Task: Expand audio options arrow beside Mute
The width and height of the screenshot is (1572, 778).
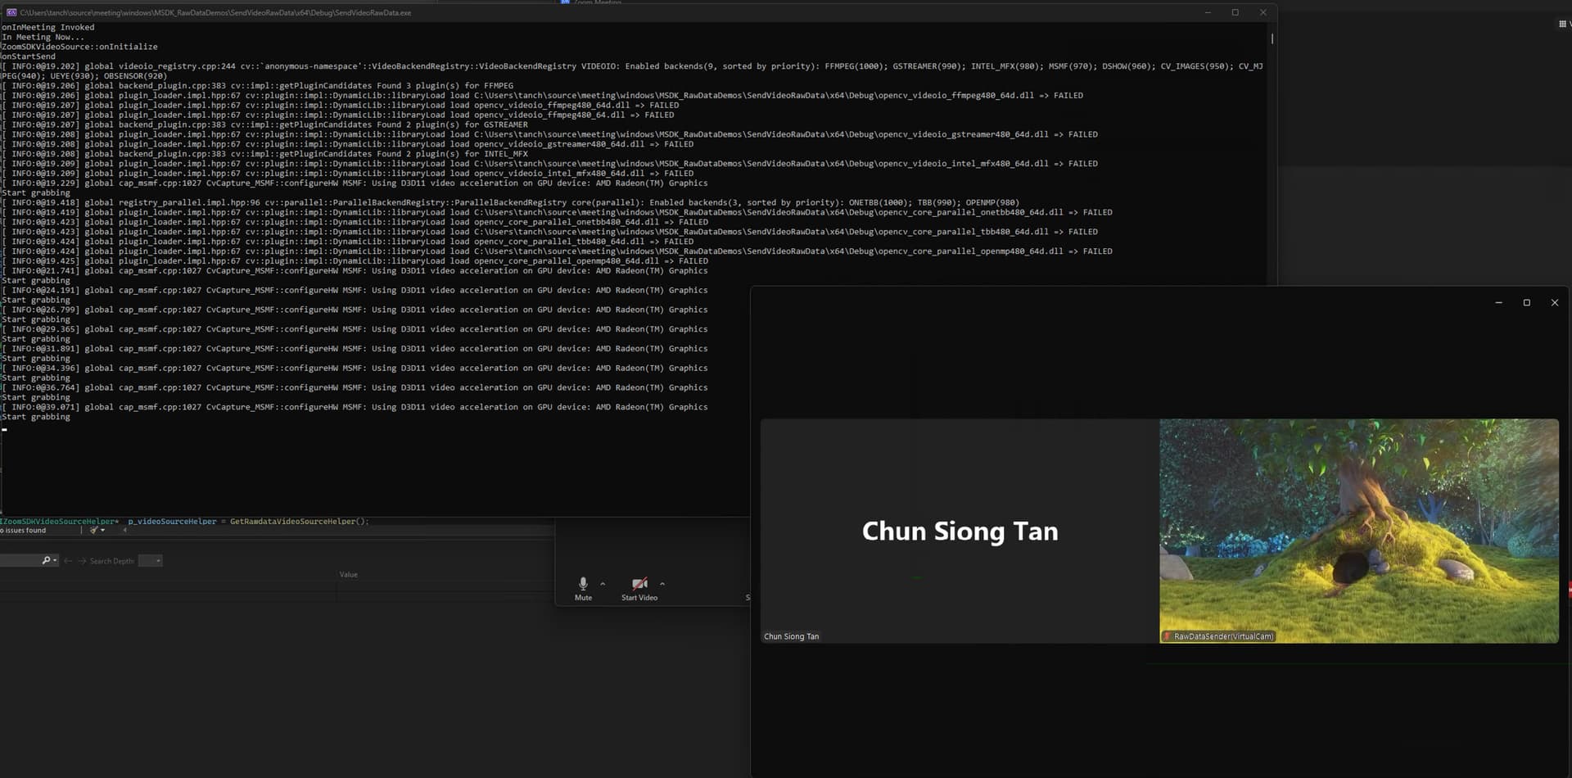Action: coord(603,584)
